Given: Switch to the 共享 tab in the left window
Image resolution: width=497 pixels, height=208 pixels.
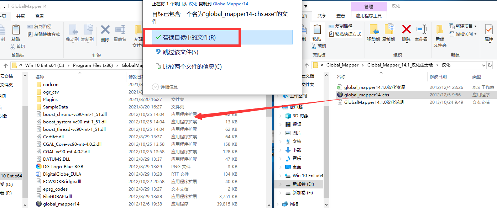Looking at the screenshot, I should click(21, 16).
